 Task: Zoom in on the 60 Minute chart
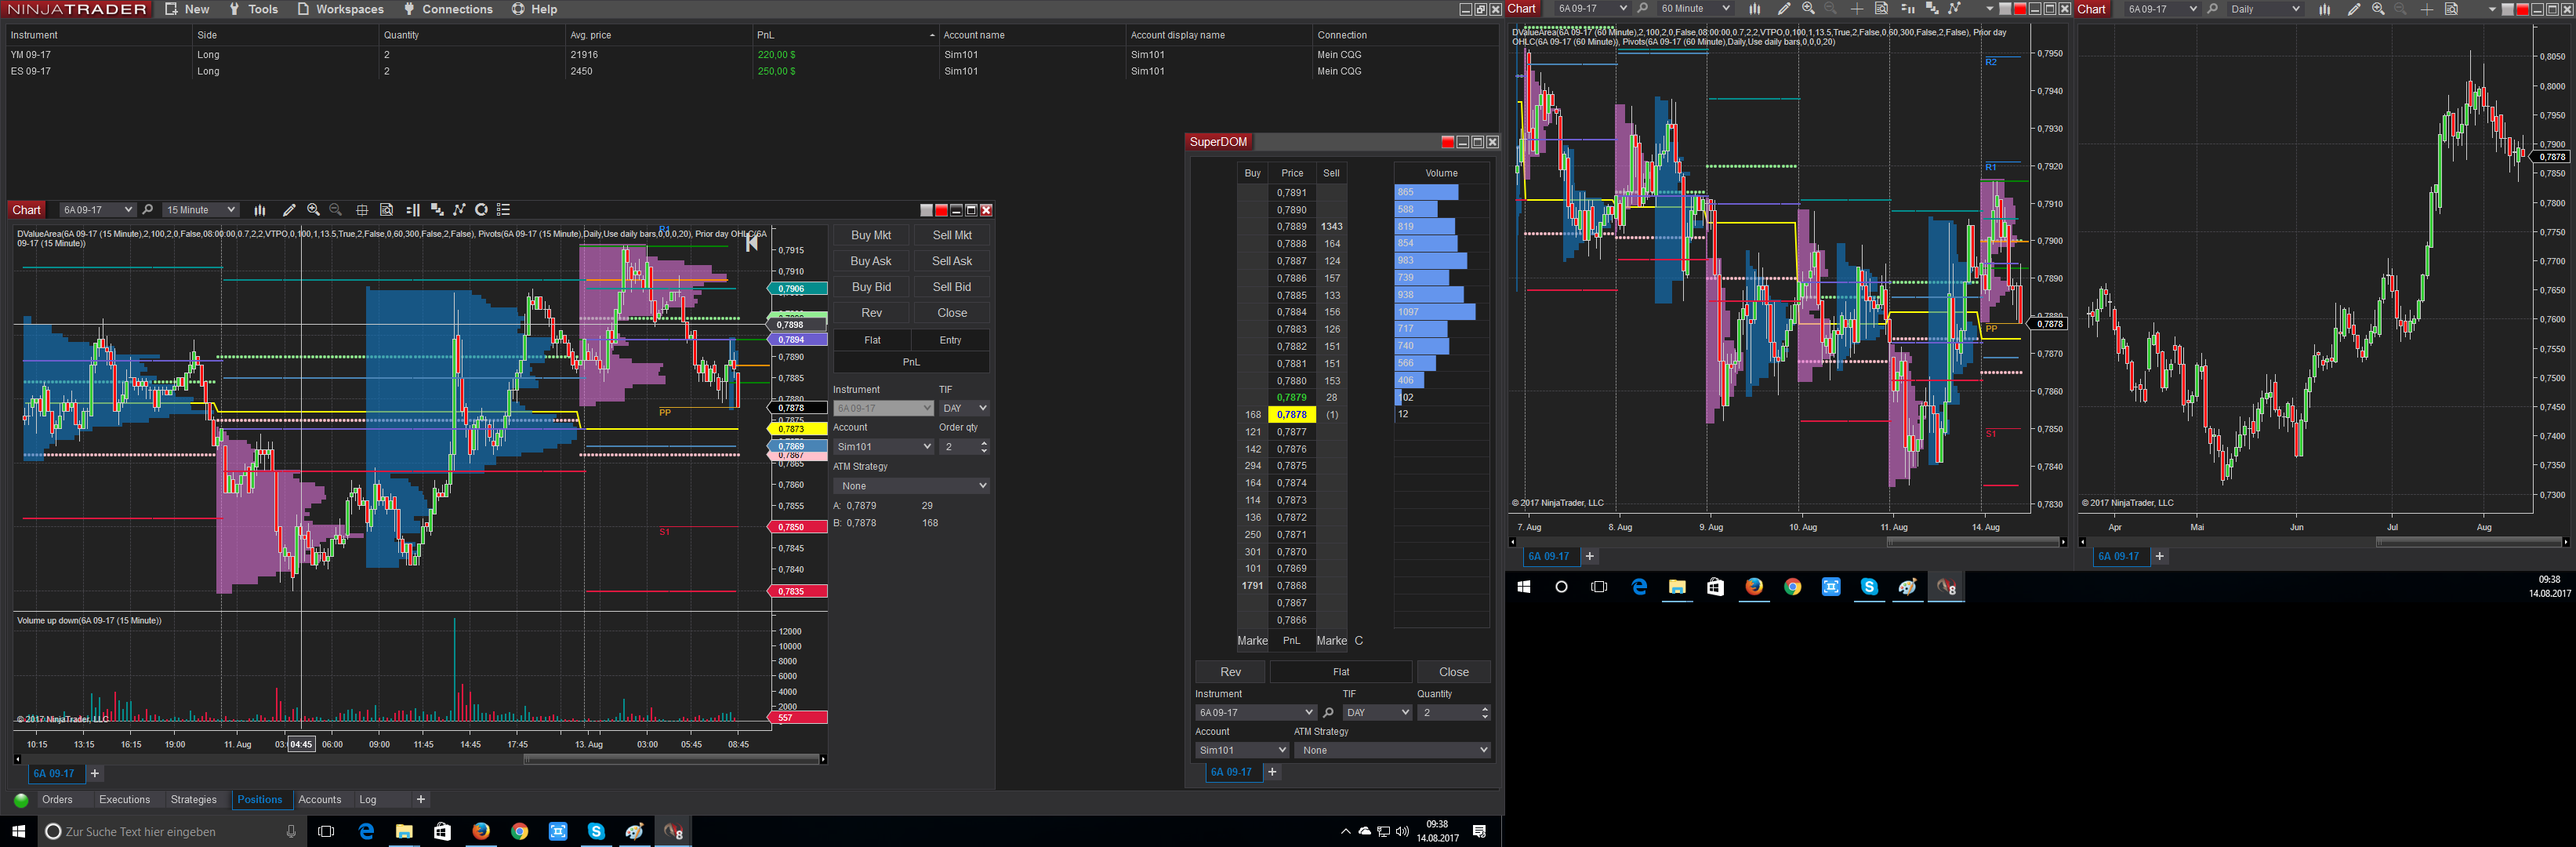[1808, 9]
